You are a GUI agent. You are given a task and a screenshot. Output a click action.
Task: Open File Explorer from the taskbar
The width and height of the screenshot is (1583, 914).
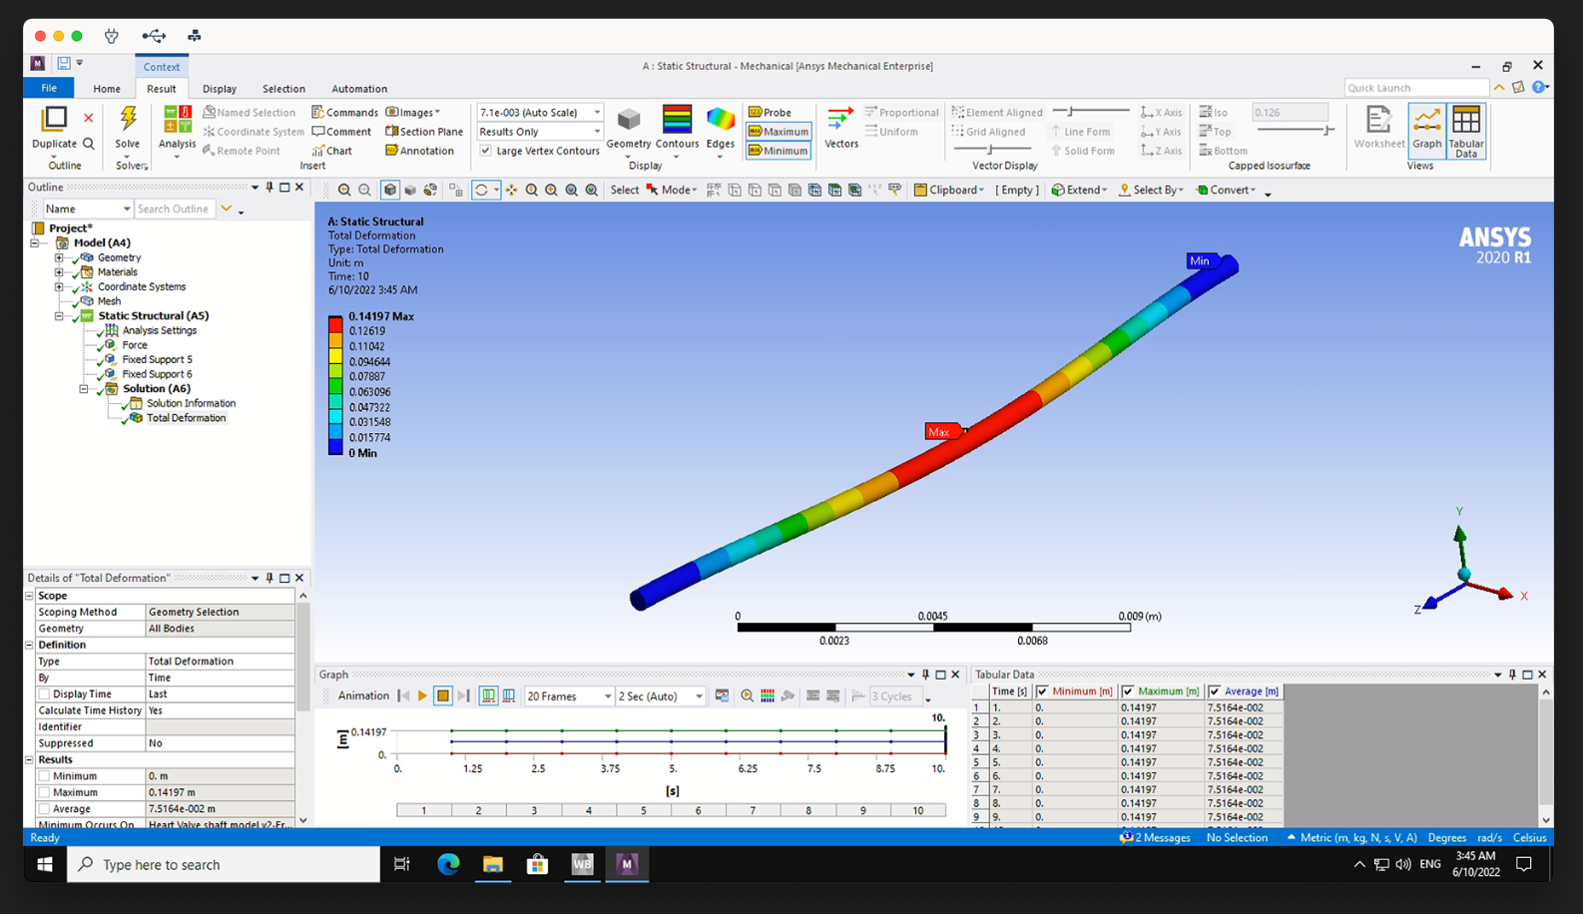point(493,864)
